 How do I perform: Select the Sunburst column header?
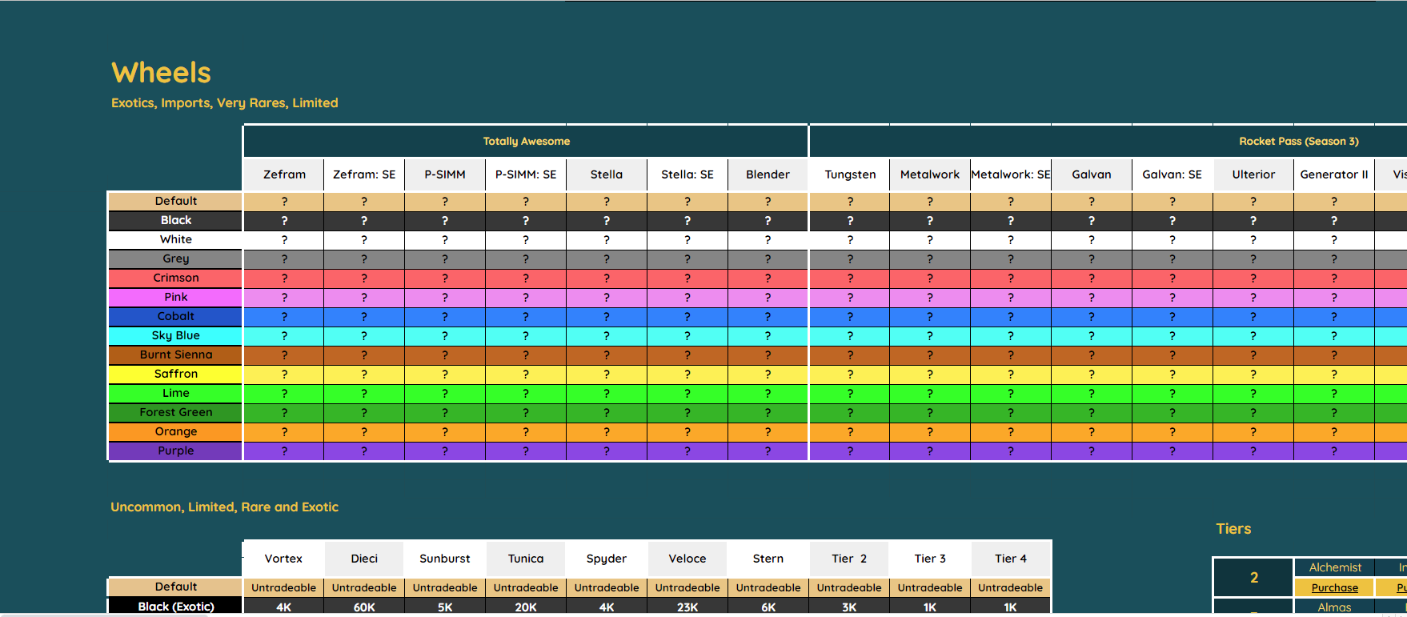point(445,559)
